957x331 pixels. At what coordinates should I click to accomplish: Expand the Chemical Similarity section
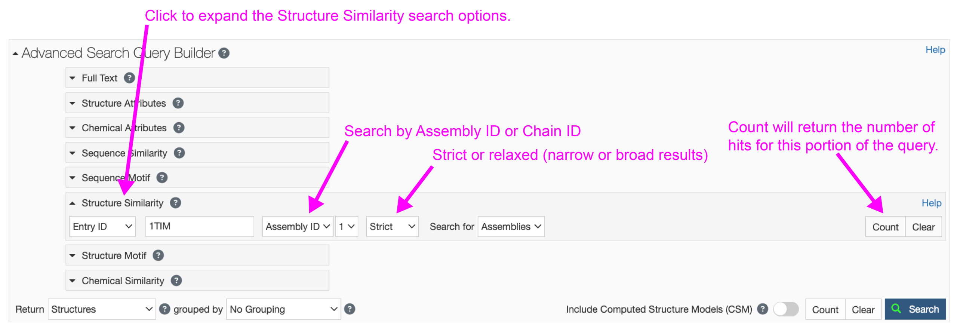(x=73, y=281)
